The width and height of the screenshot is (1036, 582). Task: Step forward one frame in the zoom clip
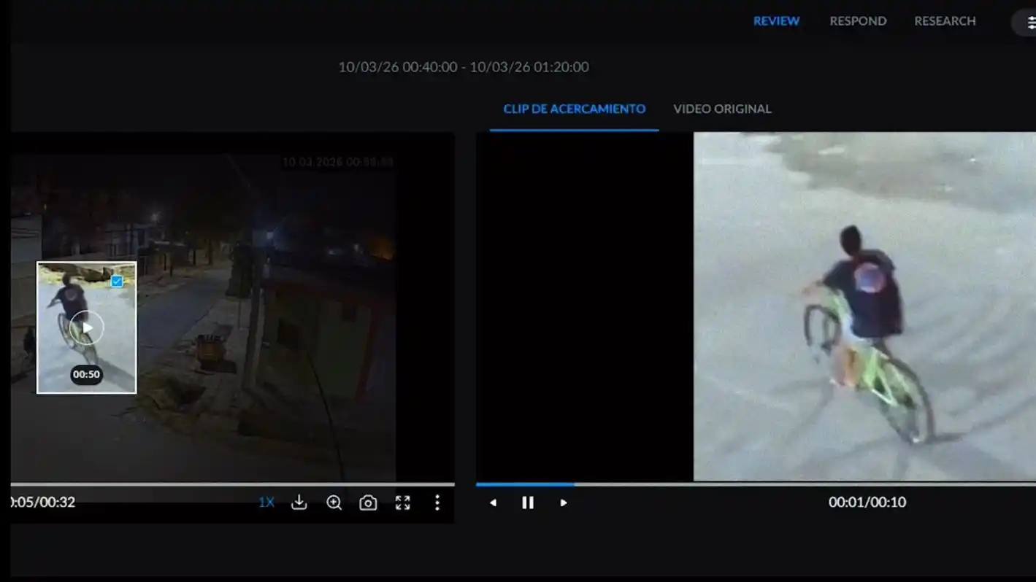pyautogui.click(x=563, y=503)
